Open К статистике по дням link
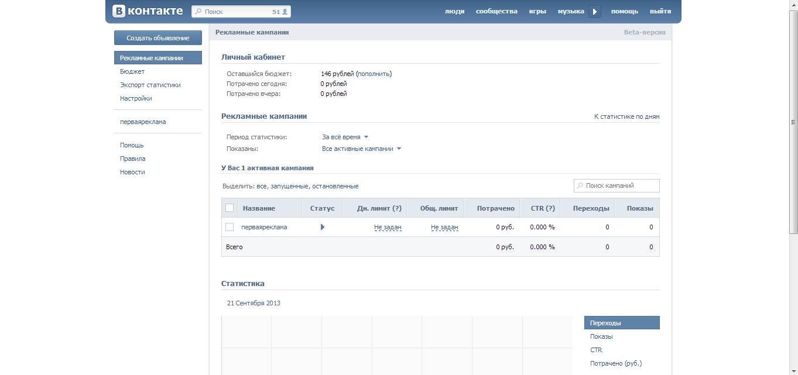 (626, 116)
